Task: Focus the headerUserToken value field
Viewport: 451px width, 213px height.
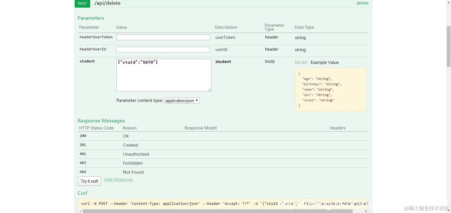Action: [163, 37]
